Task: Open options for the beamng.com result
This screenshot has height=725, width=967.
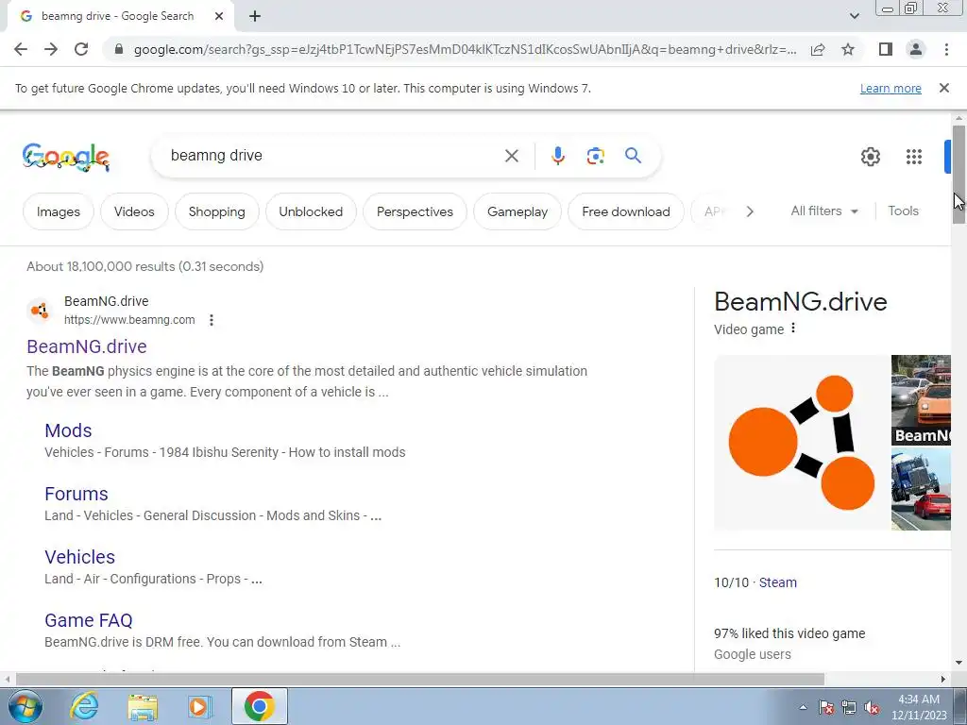Action: point(212,320)
